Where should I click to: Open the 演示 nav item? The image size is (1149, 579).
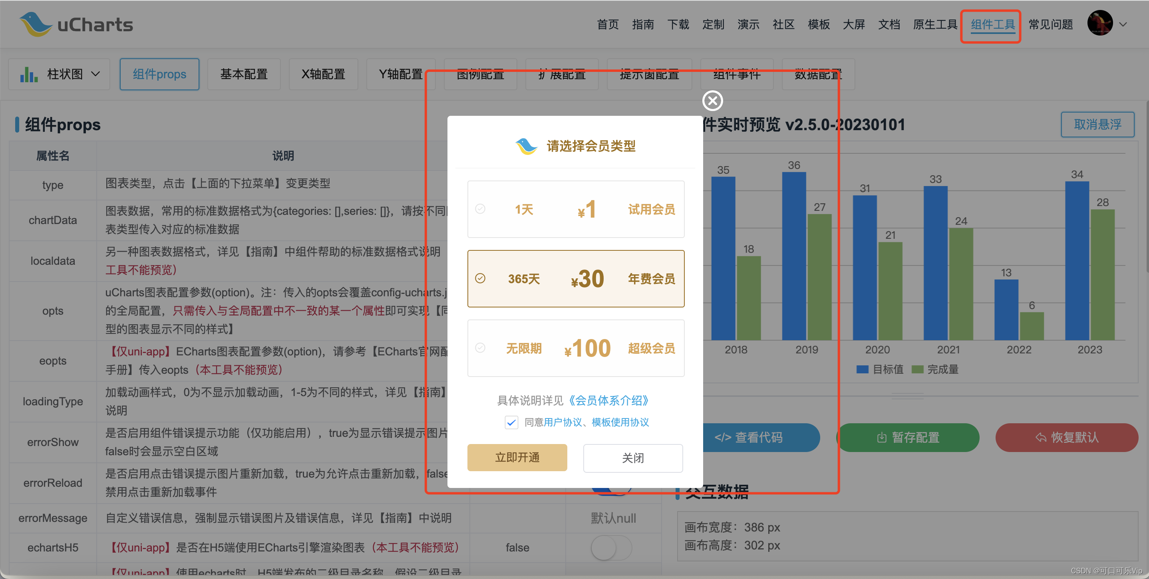click(748, 24)
